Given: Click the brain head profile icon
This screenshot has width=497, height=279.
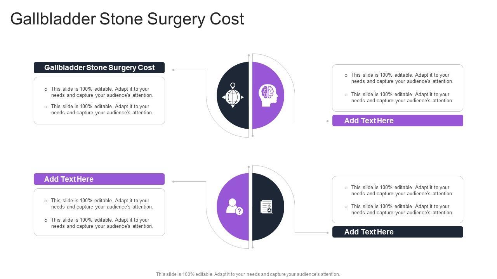Looking at the screenshot, I should click(x=268, y=95).
